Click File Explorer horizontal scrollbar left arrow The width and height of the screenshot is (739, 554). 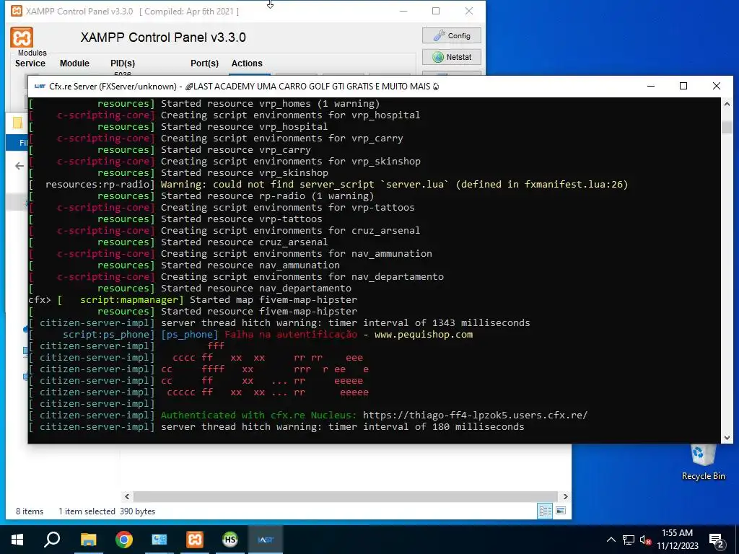[x=127, y=496]
